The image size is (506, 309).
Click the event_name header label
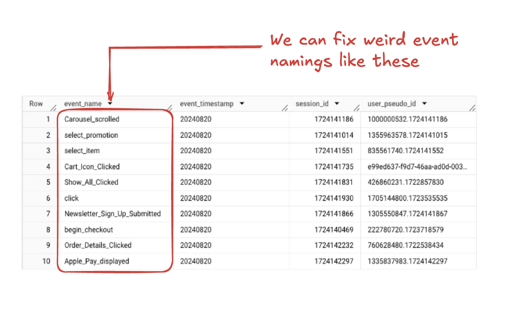coord(83,104)
